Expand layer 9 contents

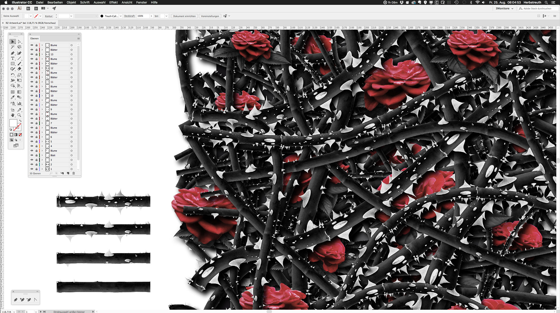(42, 109)
